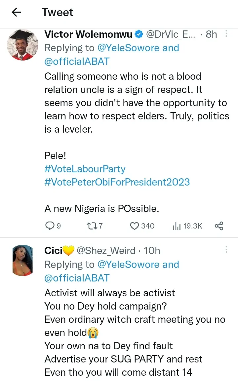Share Victor Wolemonwu's tweet
The height and width of the screenshot is (382, 238).
point(219,226)
